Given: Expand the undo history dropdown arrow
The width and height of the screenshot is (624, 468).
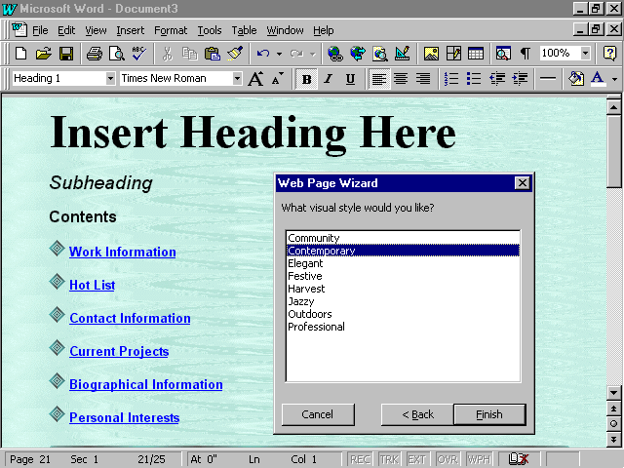Looking at the screenshot, I should (279, 54).
